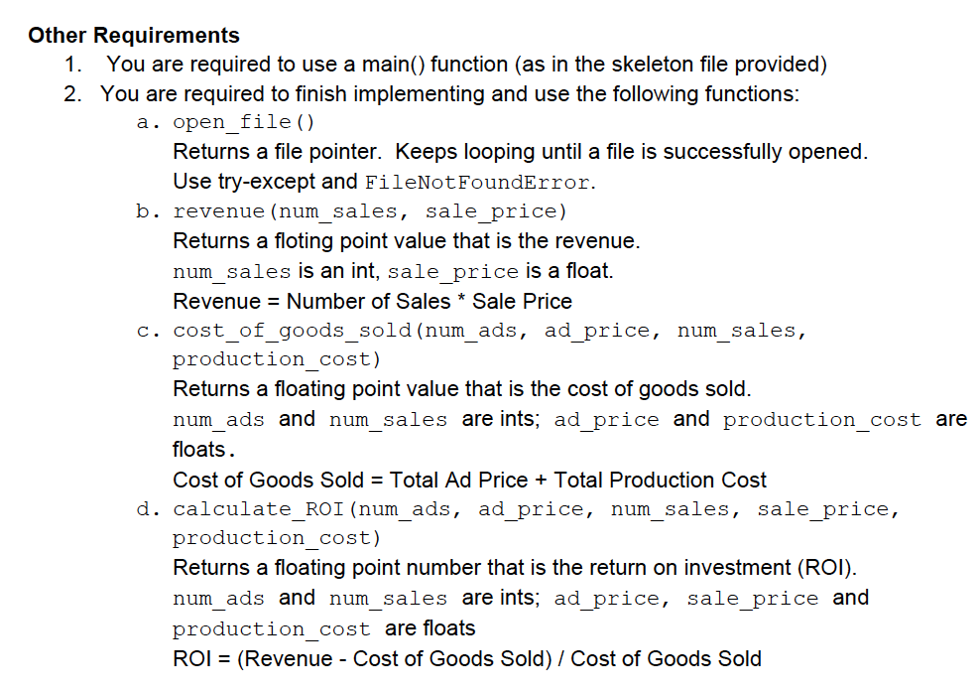
Task: Click the cost_of_goods_sold function name
Action: (x=292, y=331)
